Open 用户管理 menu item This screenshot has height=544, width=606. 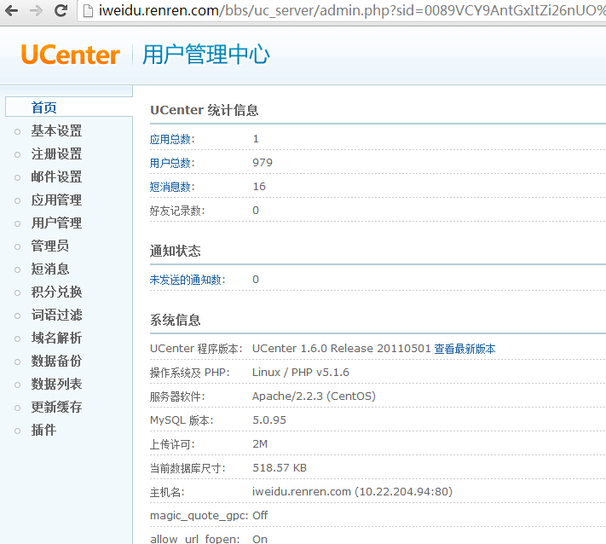56,223
